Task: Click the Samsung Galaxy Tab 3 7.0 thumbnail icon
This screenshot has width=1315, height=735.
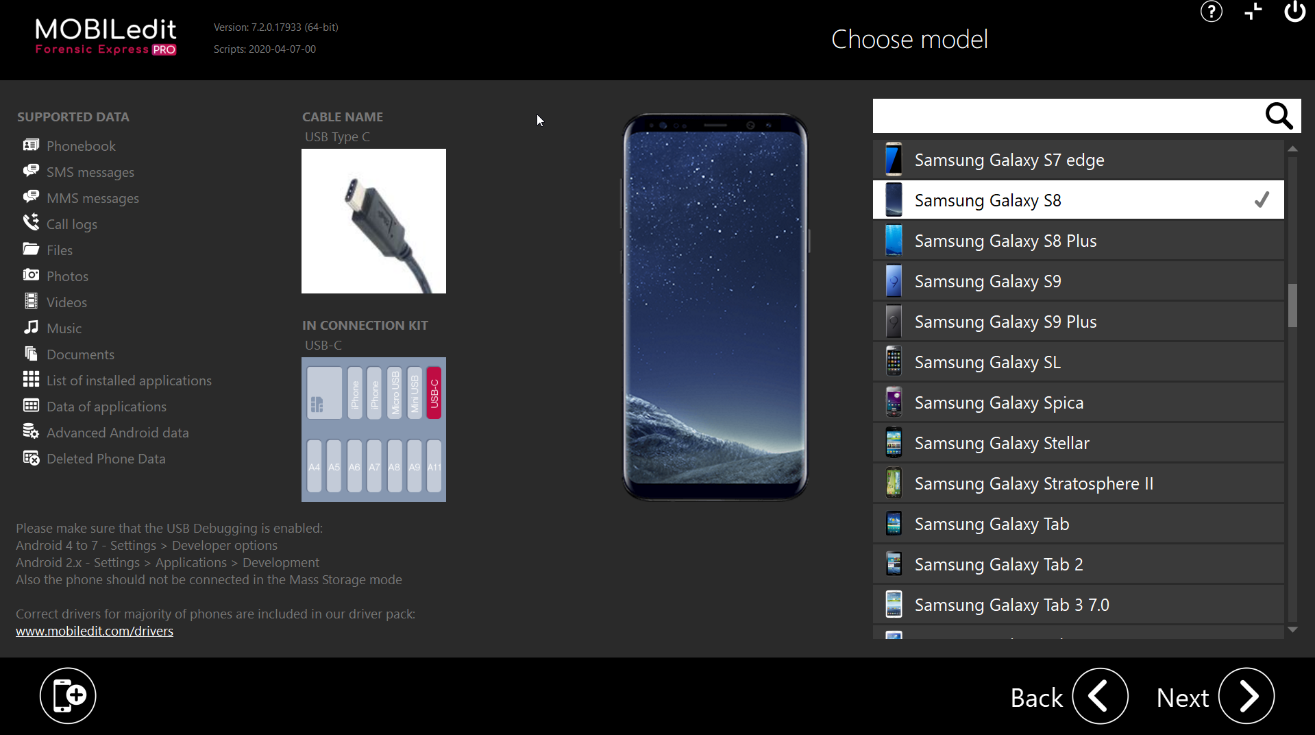Action: 894,605
